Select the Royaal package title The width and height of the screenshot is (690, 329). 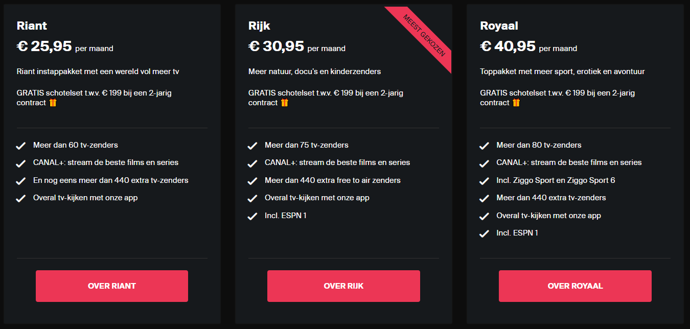pyautogui.click(x=499, y=26)
